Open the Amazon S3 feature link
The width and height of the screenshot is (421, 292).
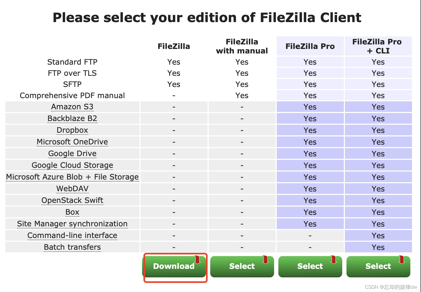click(x=72, y=107)
